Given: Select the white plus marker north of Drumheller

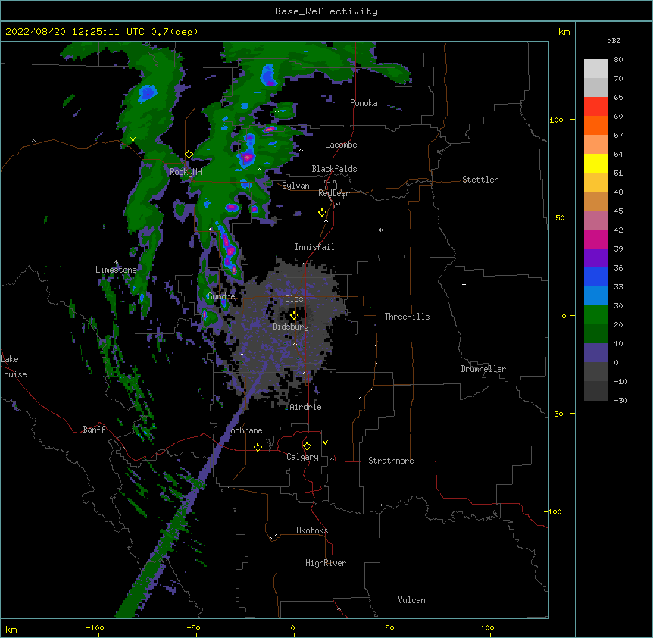Looking at the screenshot, I should 464,284.
